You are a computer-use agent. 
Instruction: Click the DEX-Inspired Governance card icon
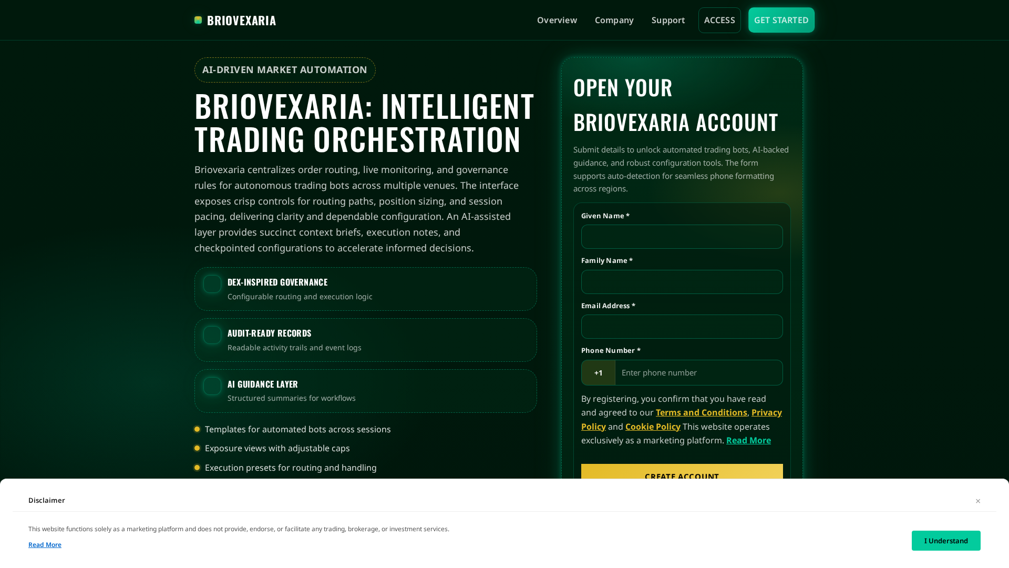[x=212, y=284]
